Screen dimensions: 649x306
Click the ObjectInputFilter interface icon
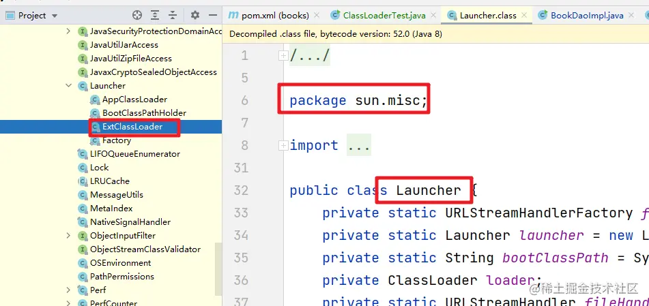point(83,236)
